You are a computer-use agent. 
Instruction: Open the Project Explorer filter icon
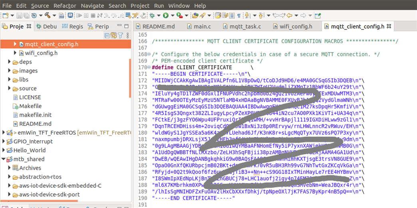point(120,35)
